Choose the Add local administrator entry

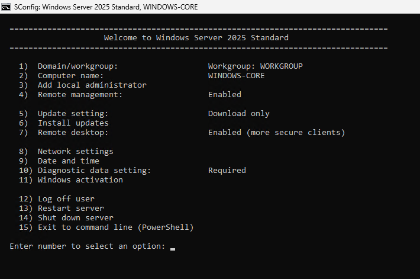click(x=92, y=85)
